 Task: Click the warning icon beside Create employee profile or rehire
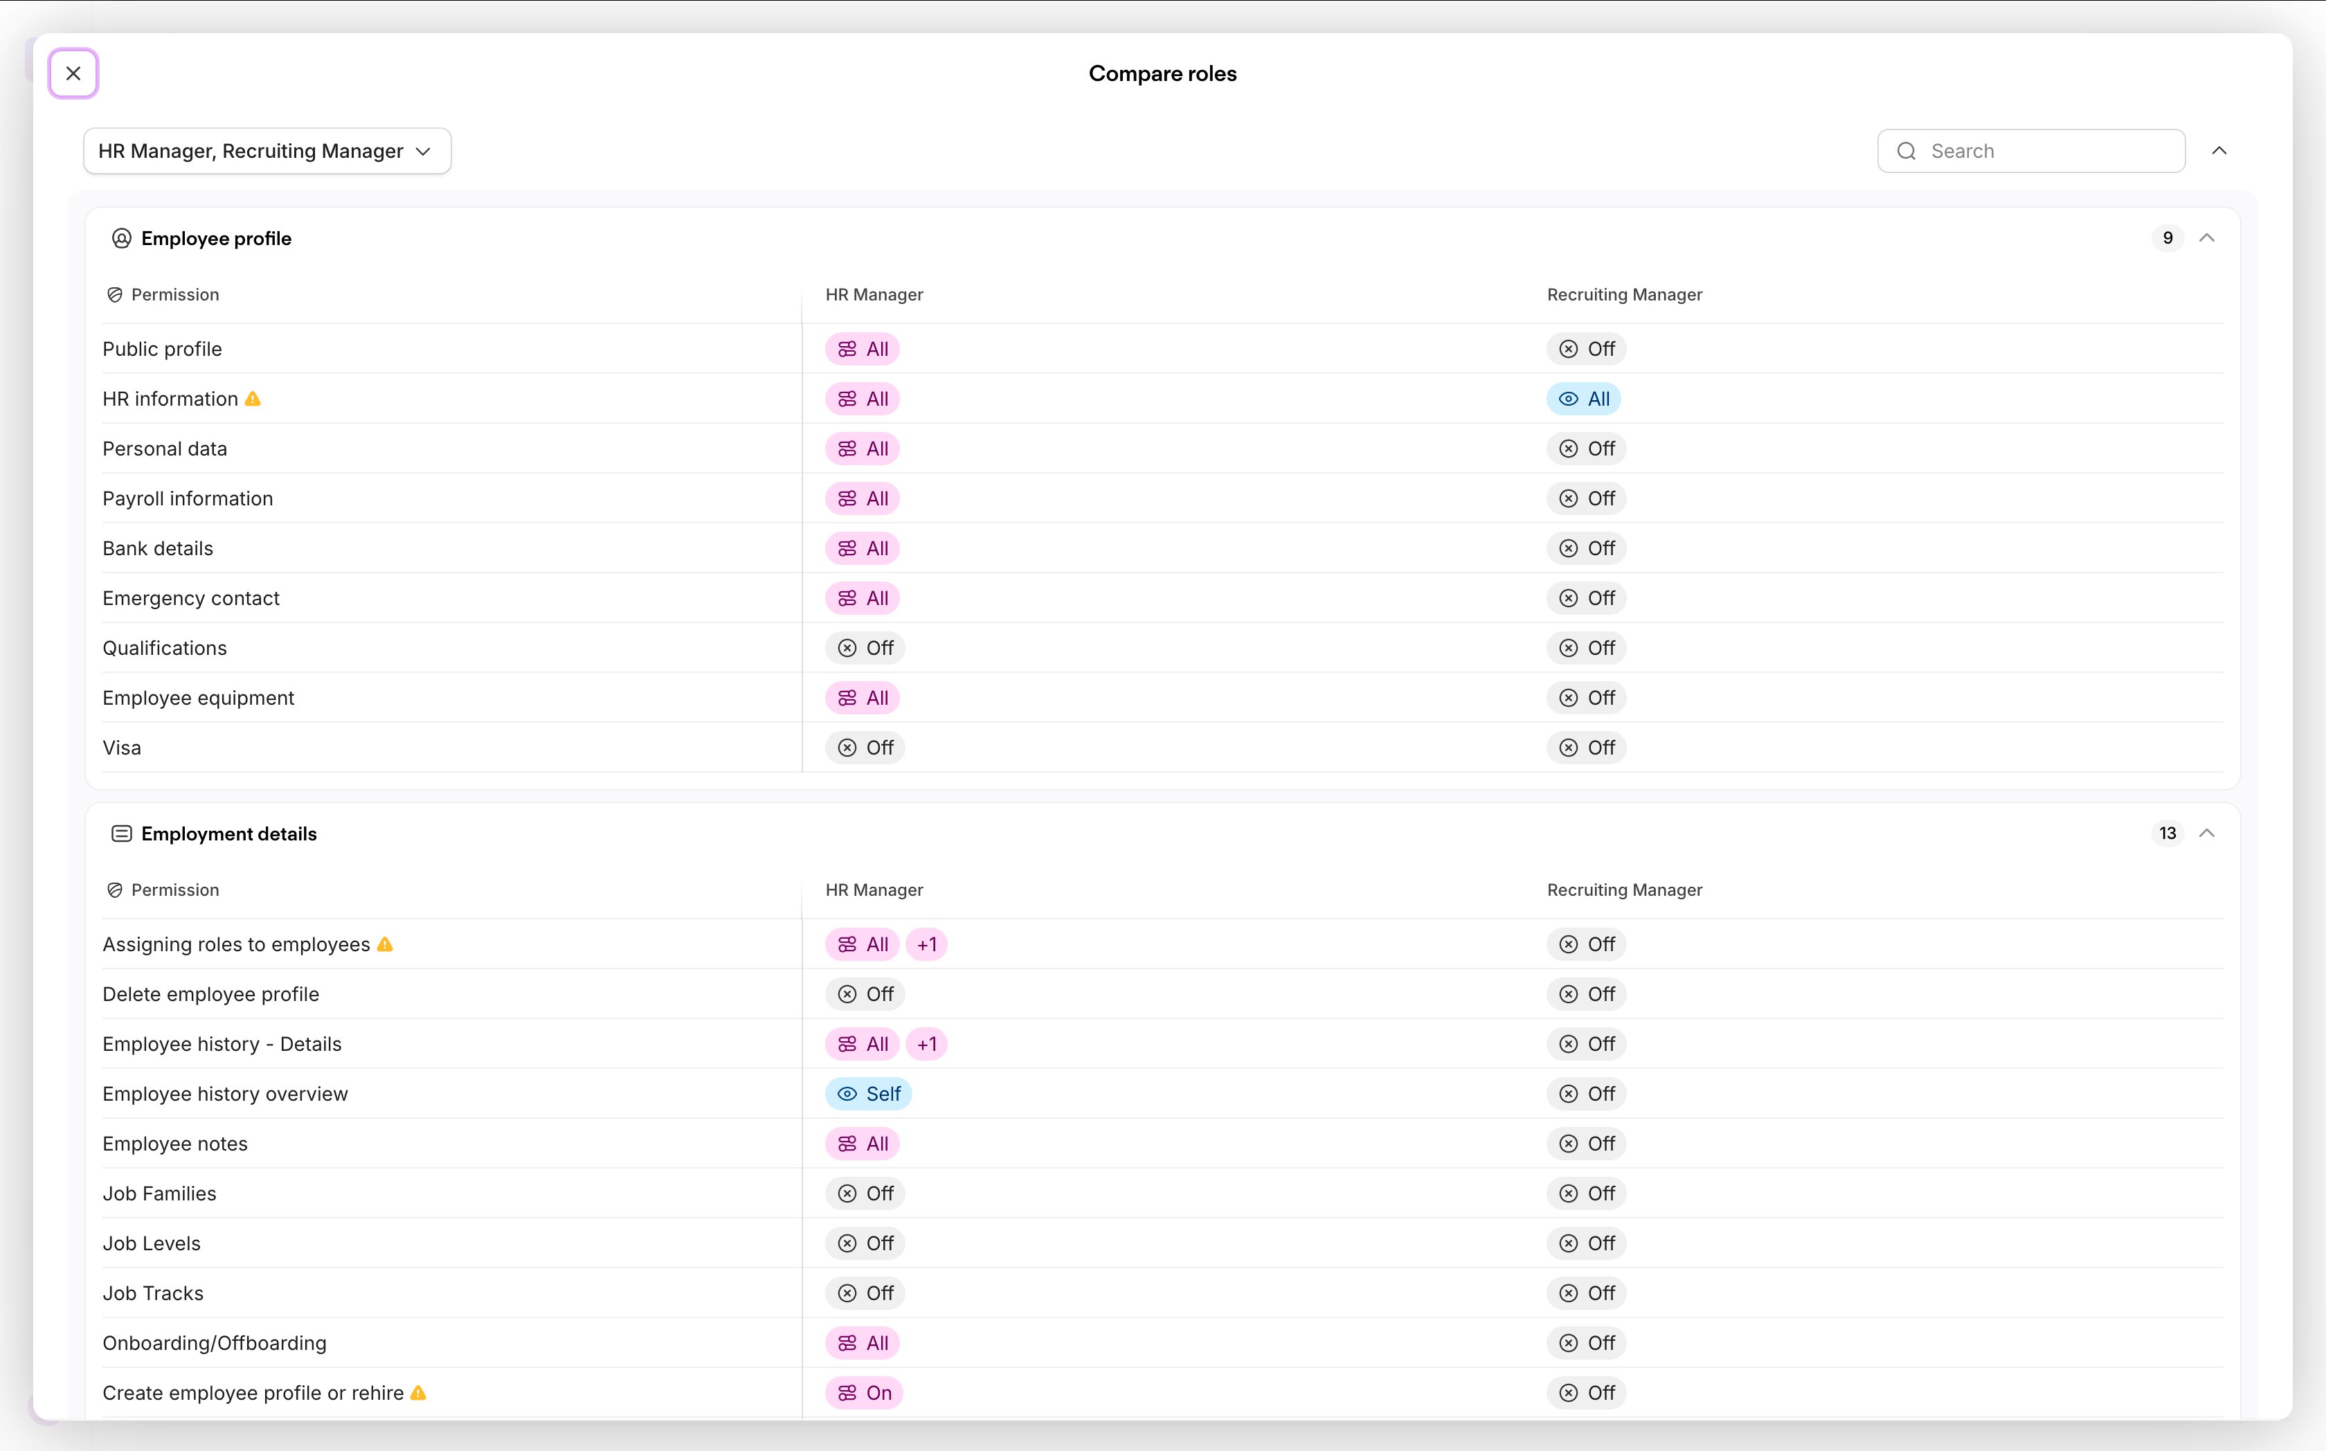[418, 1392]
